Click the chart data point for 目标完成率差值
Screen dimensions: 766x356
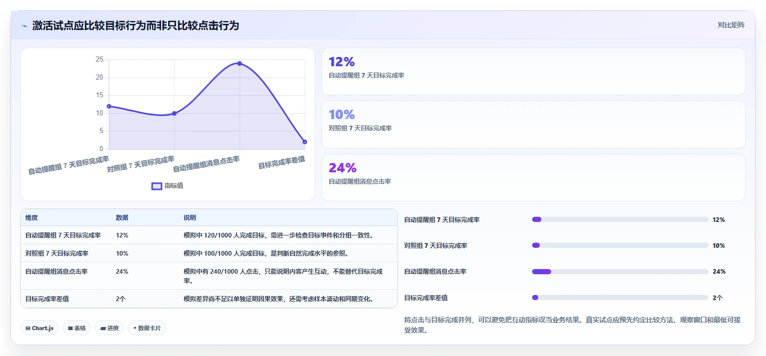pos(305,142)
